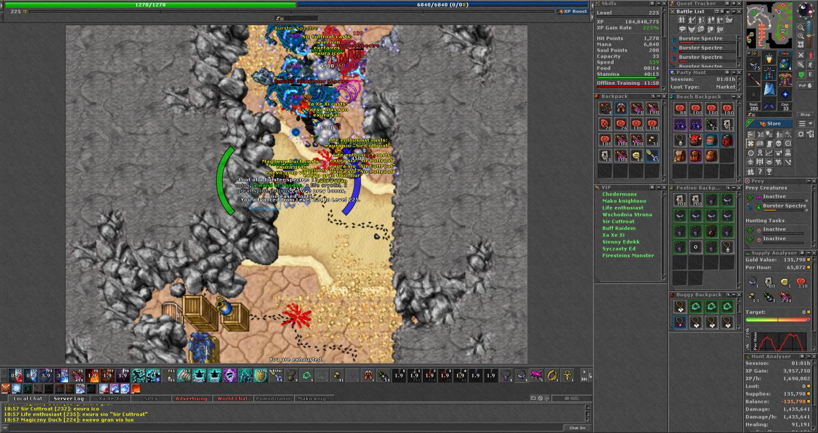This screenshot has width=818, height=433.
Task: Open the chart analytics icon
Action: pyautogui.click(x=769, y=153)
